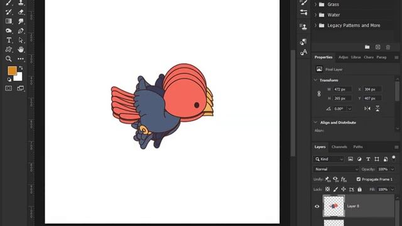Expand the Water pattern folder
The height and width of the screenshot is (226, 402).
[x=315, y=15]
